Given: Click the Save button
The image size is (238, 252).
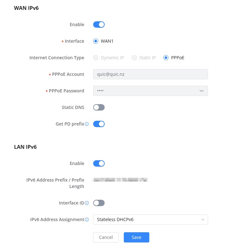Looking at the screenshot, I should point(137,237).
